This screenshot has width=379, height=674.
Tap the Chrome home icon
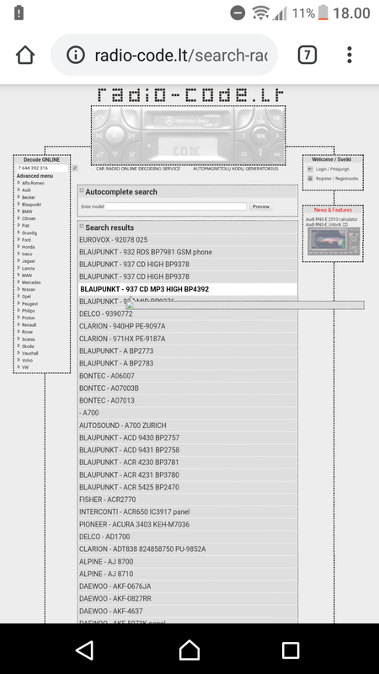coord(25,55)
